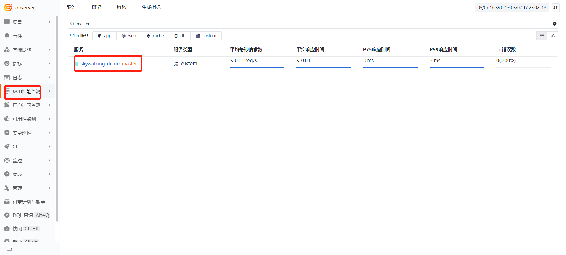
Task: Click the error count progress bar
Action: click(x=524, y=67)
